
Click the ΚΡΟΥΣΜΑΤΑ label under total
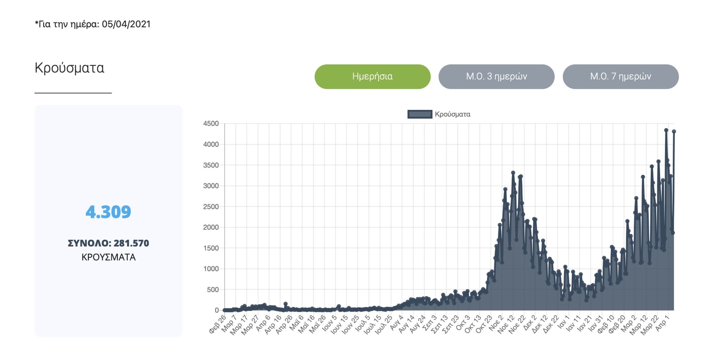pyautogui.click(x=108, y=257)
